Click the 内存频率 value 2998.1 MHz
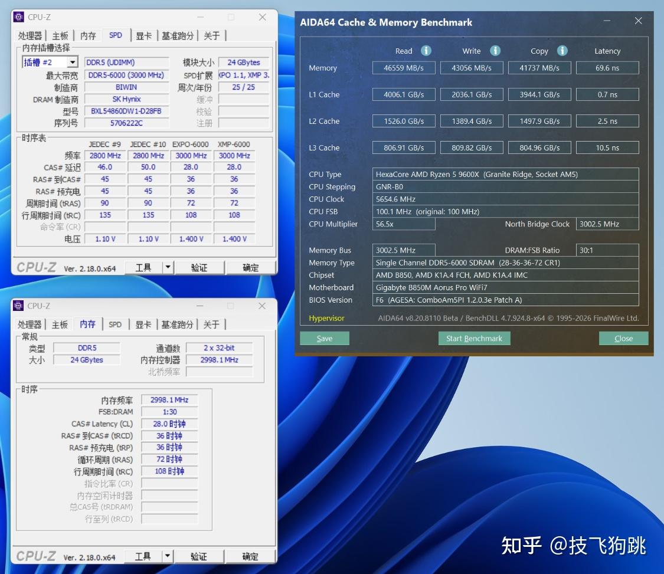Screen dimensions: 664x574 (169, 399)
